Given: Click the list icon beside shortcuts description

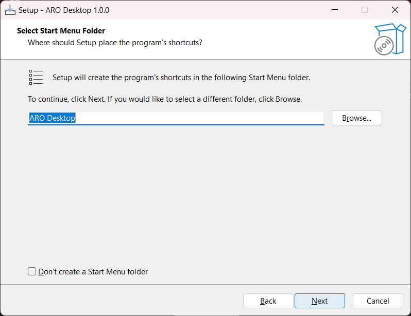Looking at the screenshot, I should 36,78.
